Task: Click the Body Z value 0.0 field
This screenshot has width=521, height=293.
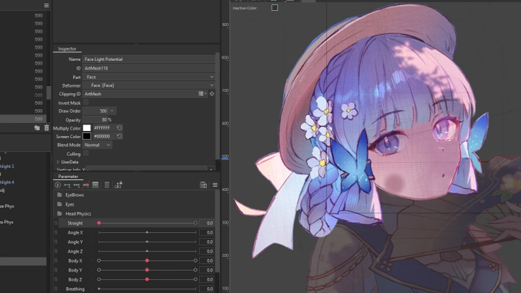Action: click(x=206, y=279)
